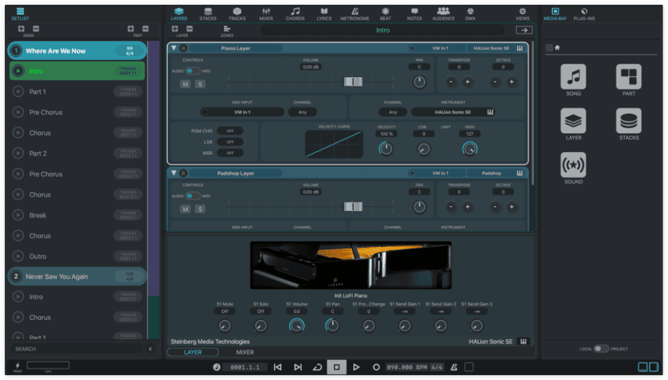
Task: Open LSB Off dropdown
Action: [x=230, y=142]
